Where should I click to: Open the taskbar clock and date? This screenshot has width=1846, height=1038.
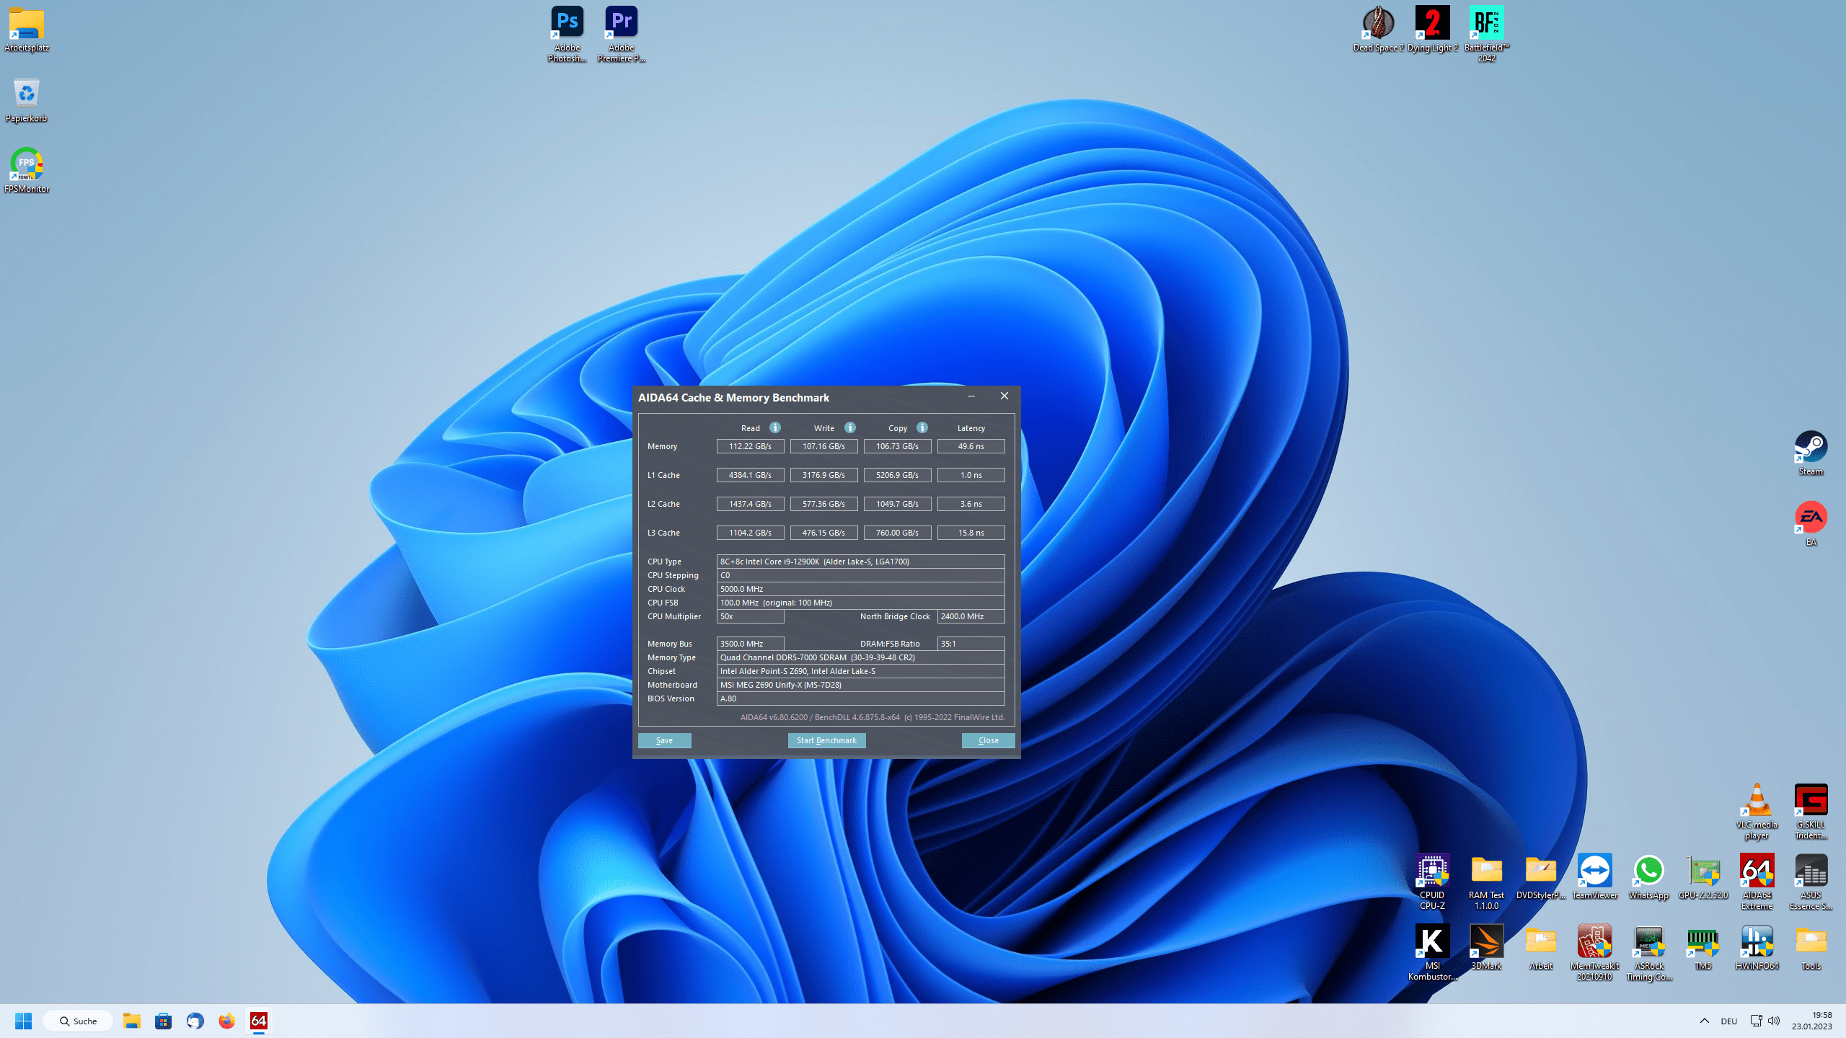(x=1811, y=1021)
